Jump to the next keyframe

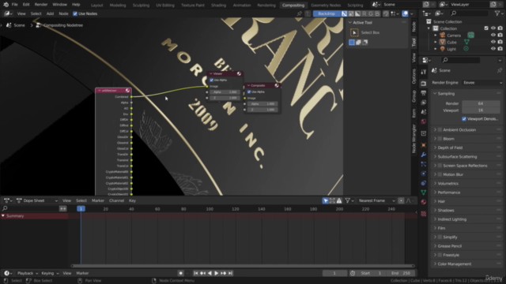[223, 273]
